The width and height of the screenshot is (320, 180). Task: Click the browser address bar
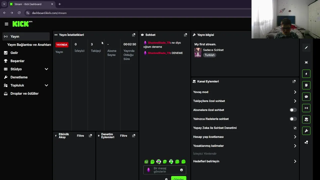click(x=137, y=13)
